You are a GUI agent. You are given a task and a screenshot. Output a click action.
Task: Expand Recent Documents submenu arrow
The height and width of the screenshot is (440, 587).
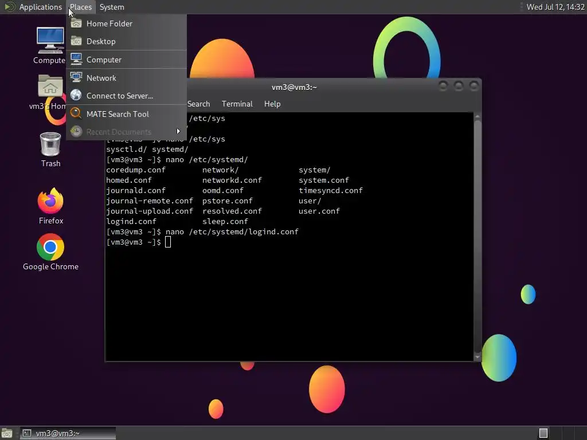(x=178, y=131)
